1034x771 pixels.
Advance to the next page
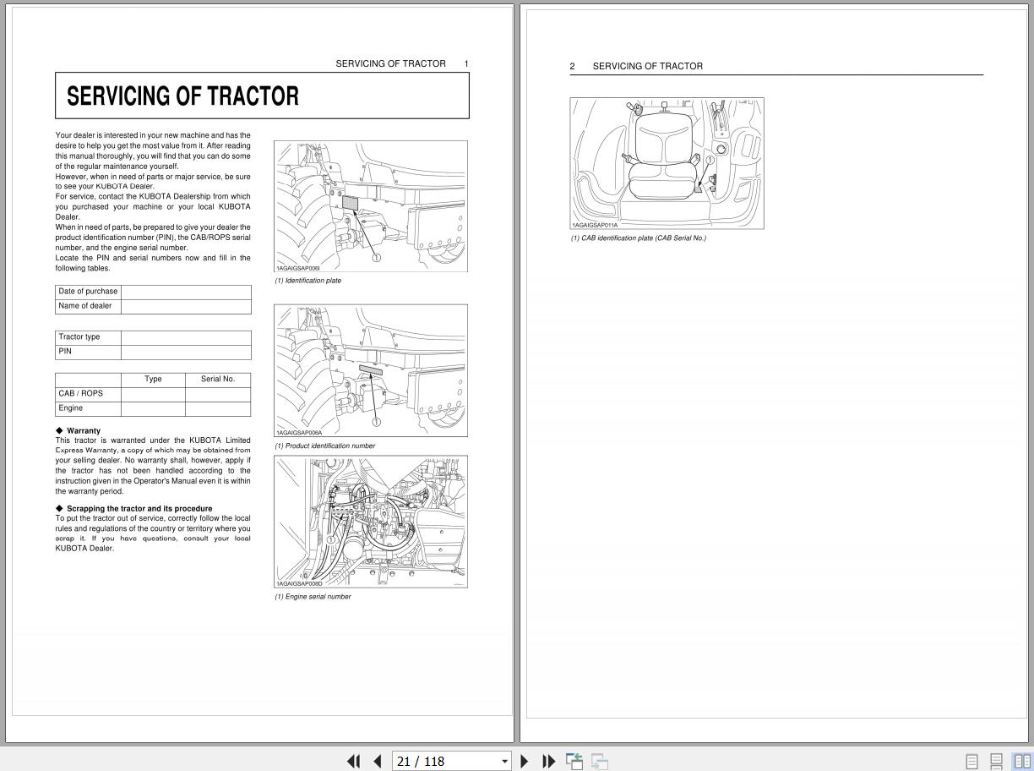[525, 761]
